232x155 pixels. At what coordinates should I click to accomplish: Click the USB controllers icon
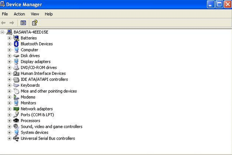(16, 139)
